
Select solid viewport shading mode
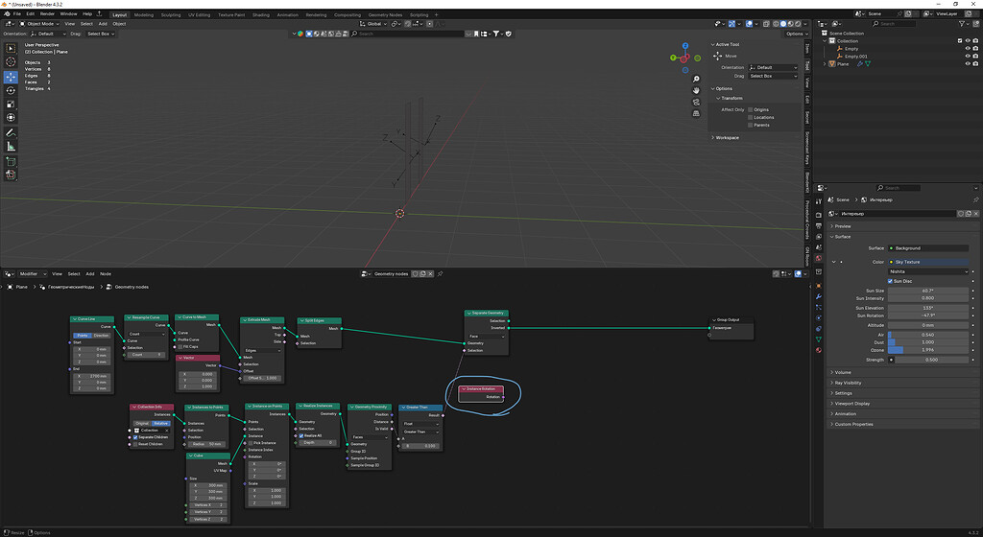pos(783,24)
